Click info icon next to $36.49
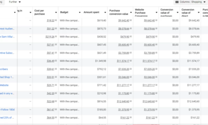 [x=56, y=61]
